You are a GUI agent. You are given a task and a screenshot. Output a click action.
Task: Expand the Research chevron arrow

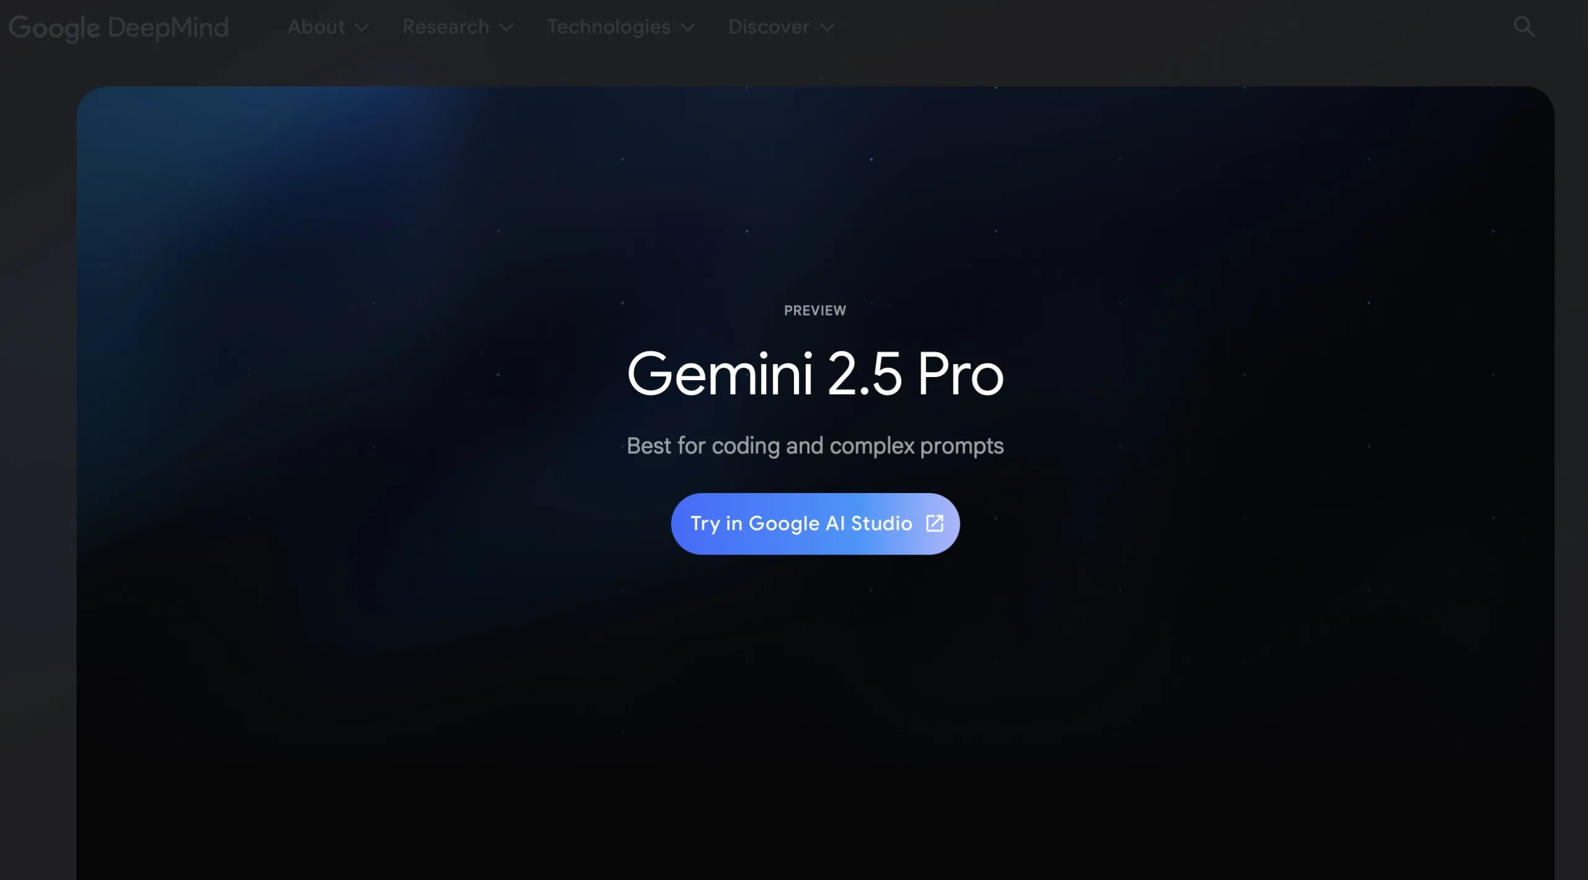506,28
